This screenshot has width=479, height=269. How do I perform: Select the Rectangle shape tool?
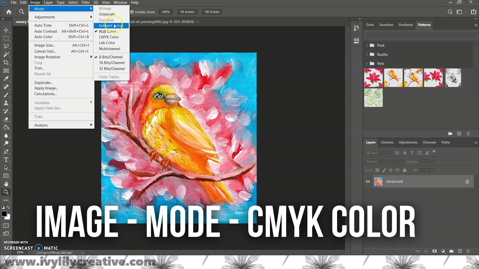(6, 176)
